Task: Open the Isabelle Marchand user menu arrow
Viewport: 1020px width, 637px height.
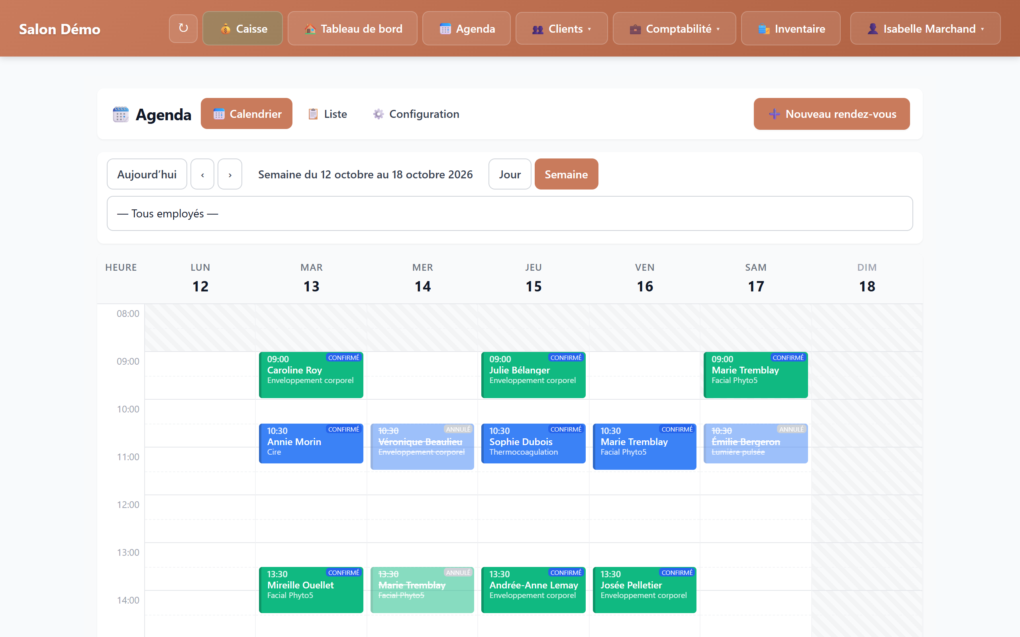Action: [982, 29]
